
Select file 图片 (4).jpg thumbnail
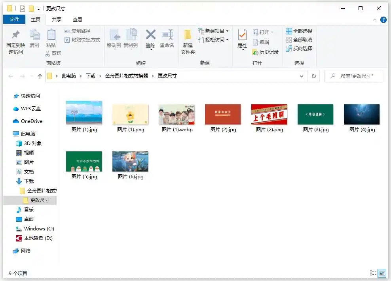tap(362, 114)
